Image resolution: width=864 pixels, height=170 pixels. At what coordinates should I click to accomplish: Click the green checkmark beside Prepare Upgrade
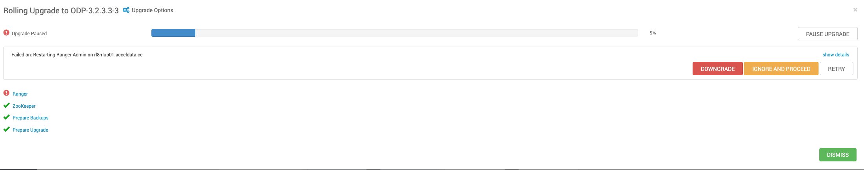pos(6,129)
